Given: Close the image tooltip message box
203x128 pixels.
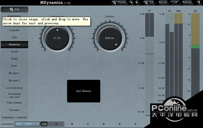Looking at the screenshot, I should click(x=46, y=21).
